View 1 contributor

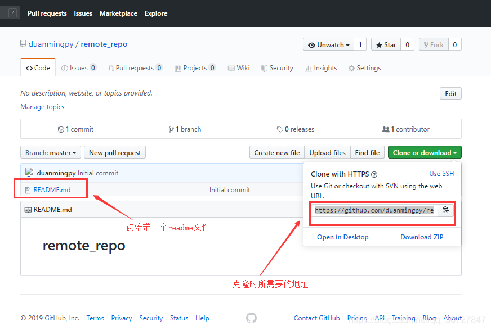tap(406, 129)
